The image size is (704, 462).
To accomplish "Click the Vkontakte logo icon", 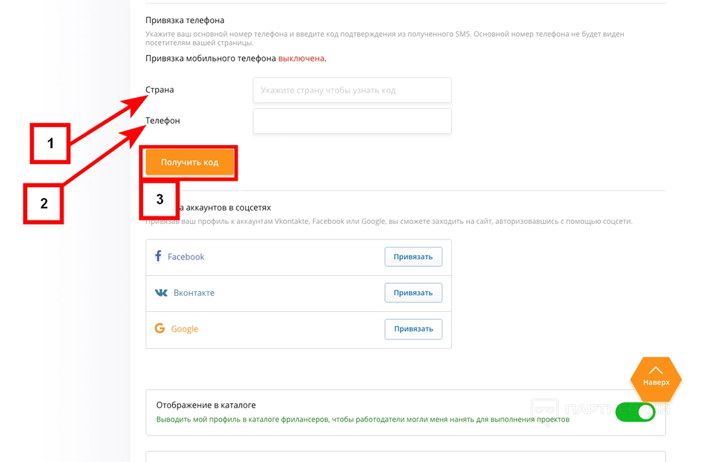I will [161, 293].
